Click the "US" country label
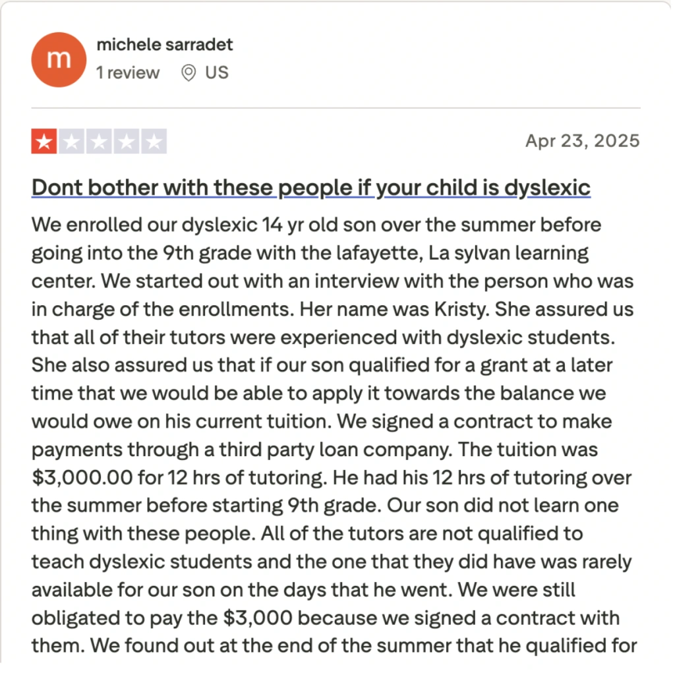Viewport: 673px width, 675px height. (217, 73)
